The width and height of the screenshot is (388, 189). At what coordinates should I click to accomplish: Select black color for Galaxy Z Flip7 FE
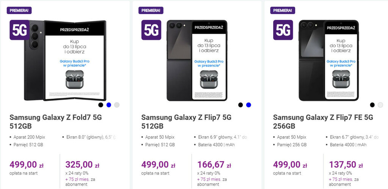372,105
